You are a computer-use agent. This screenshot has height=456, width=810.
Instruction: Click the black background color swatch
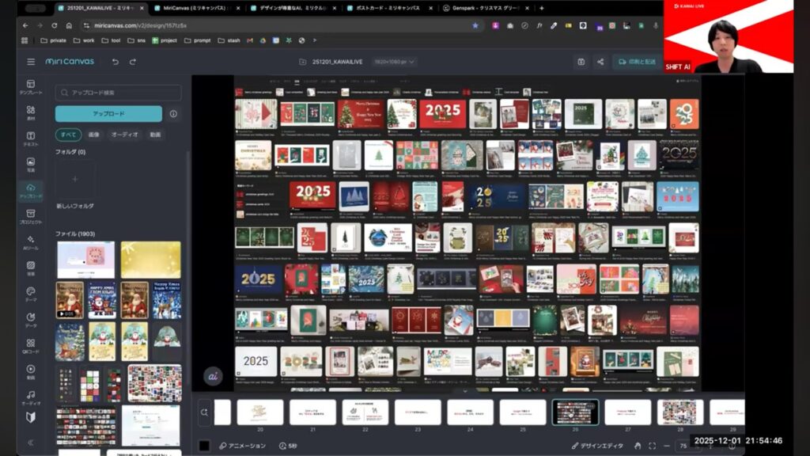coord(204,446)
